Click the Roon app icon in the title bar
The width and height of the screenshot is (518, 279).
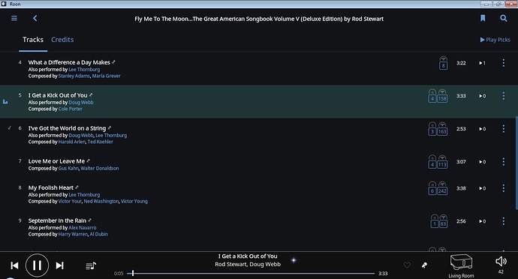click(4, 4)
